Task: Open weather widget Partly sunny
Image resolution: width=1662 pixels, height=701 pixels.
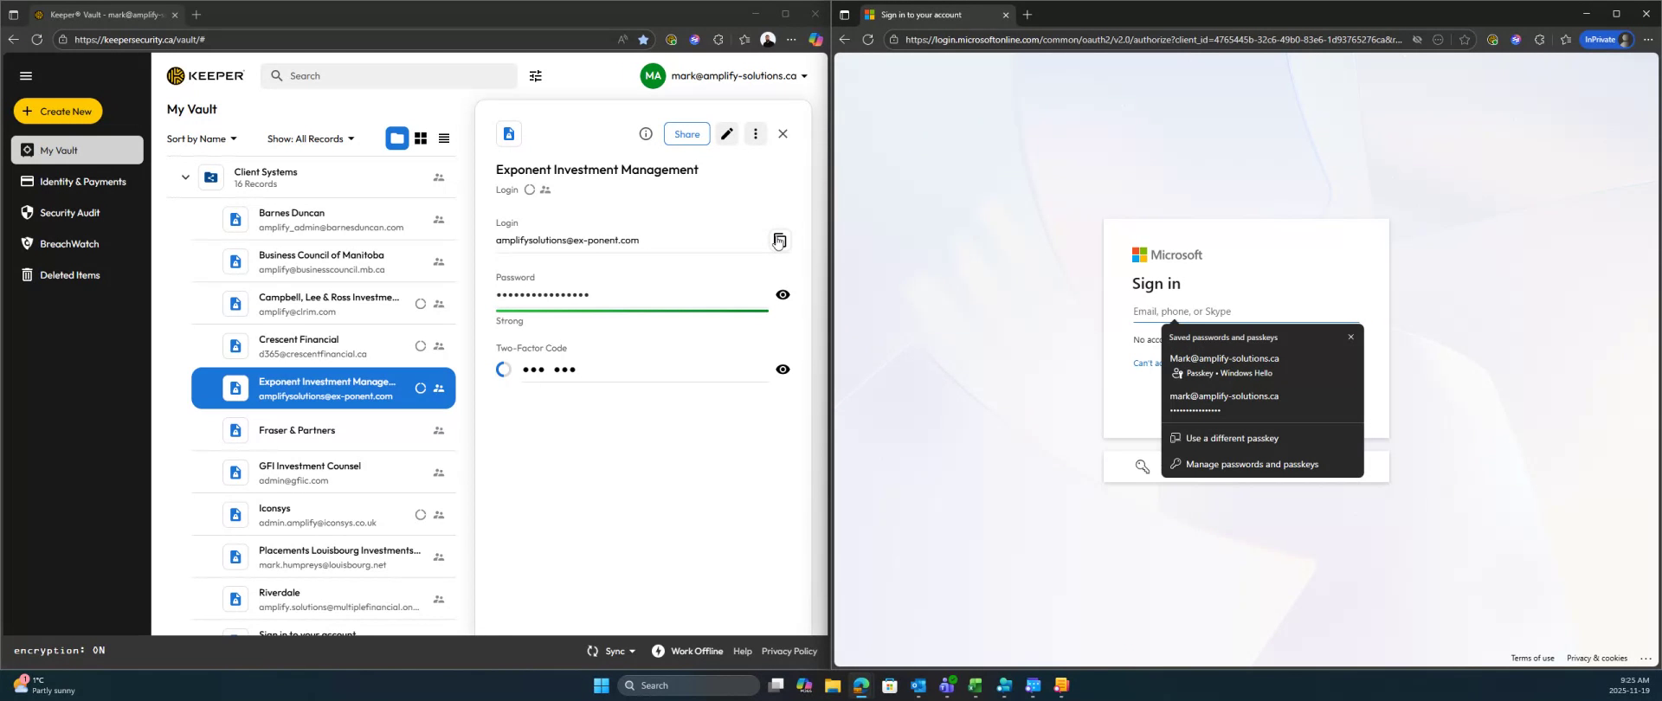Action: click(x=45, y=685)
